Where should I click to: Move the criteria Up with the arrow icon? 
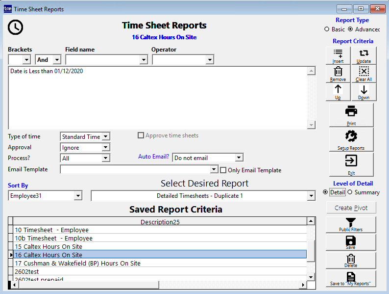point(338,91)
